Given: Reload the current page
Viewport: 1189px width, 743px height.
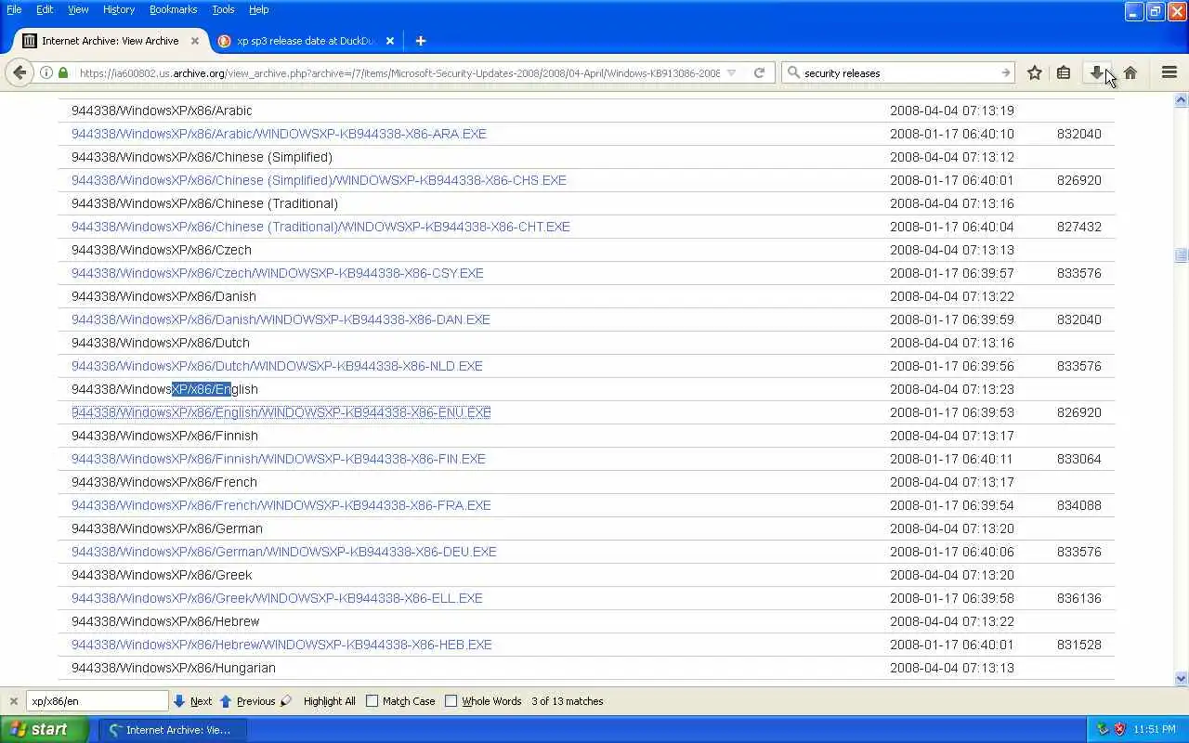Looking at the screenshot, I should tap(759, 72).
